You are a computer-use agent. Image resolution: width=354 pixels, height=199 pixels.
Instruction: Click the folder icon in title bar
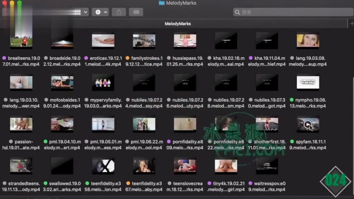[161, 3]
